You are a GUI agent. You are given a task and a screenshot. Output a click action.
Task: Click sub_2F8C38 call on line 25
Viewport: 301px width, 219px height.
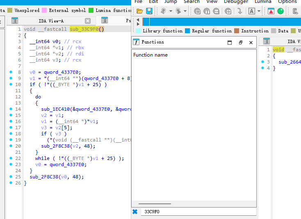[x=44, y=177]
